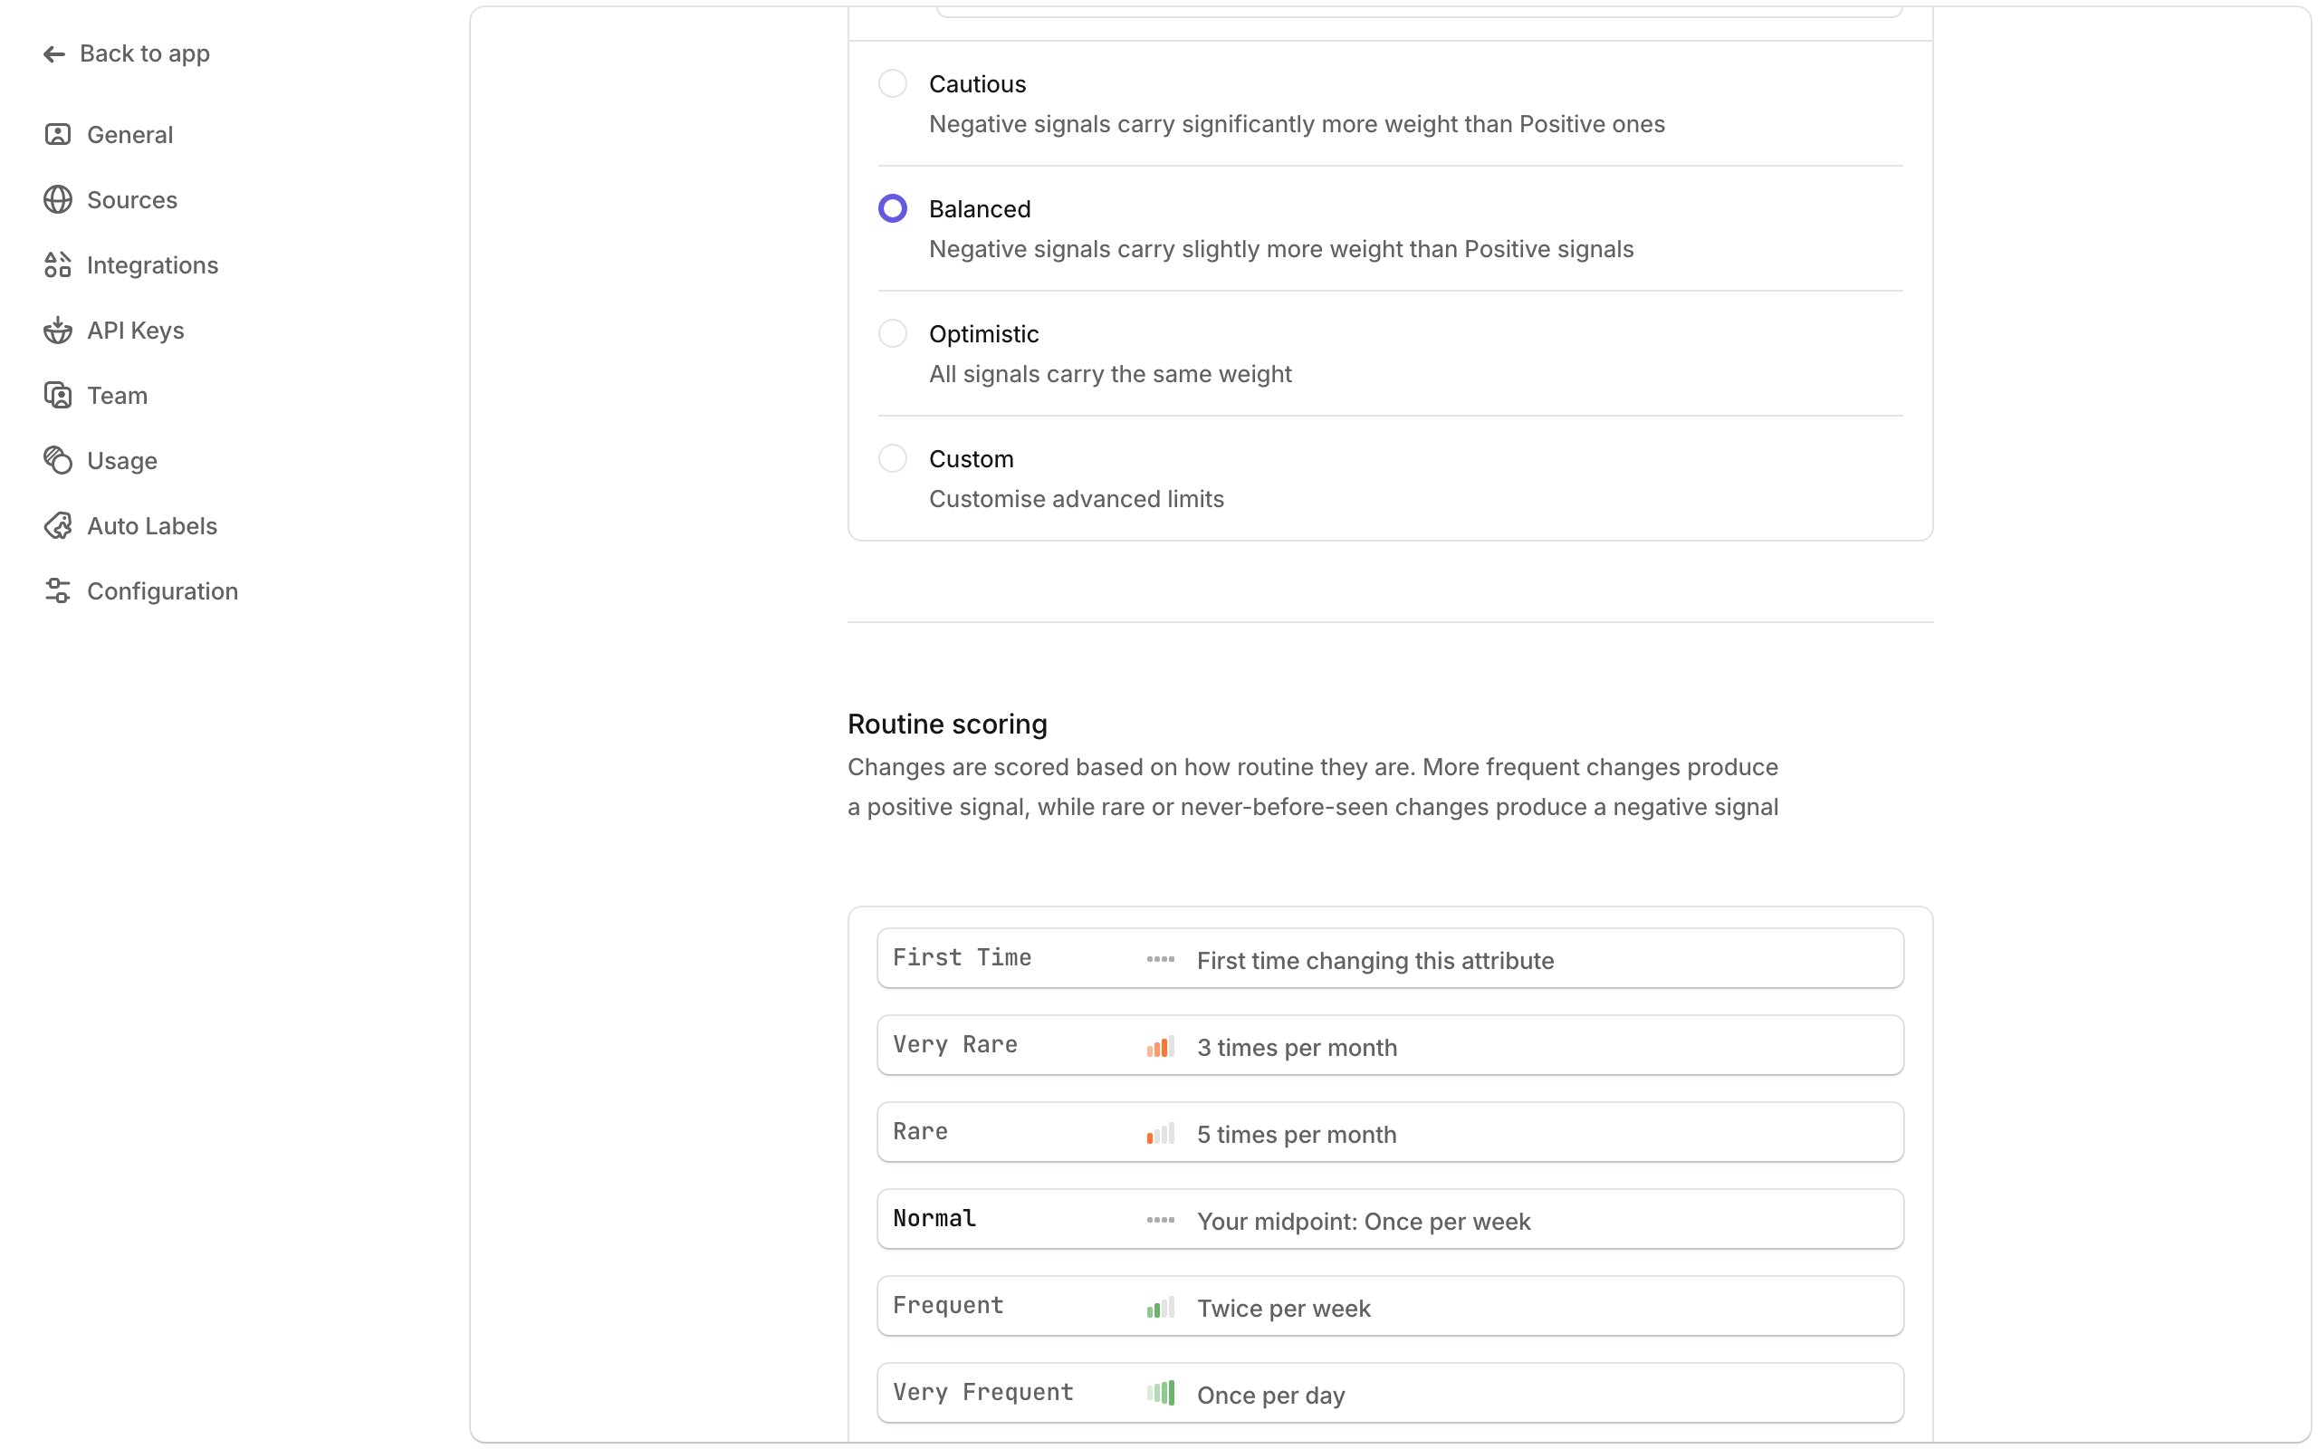
Task: Open API Keys via its icon
Action: point(56,330)
